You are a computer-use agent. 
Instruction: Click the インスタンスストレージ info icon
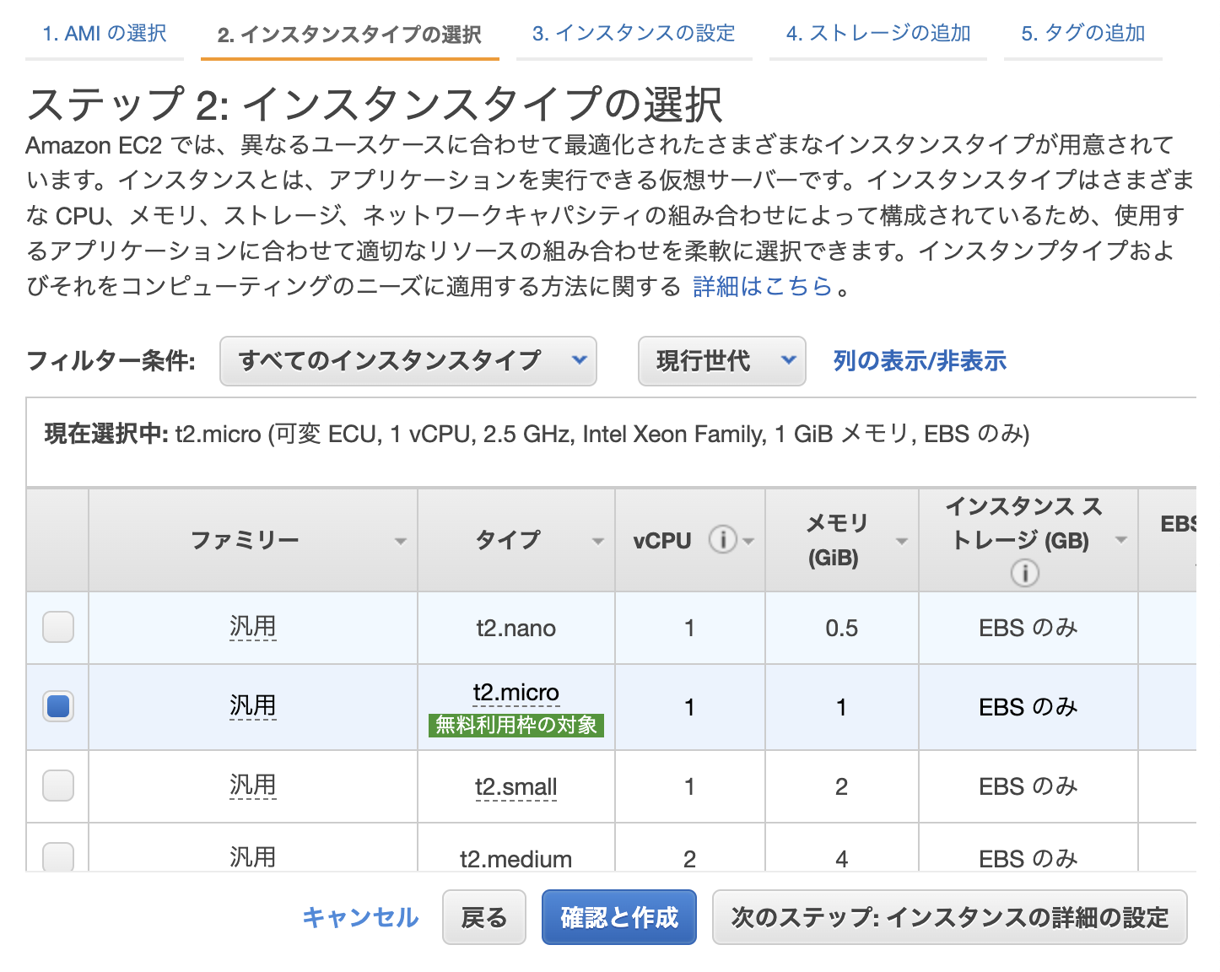1025,573
